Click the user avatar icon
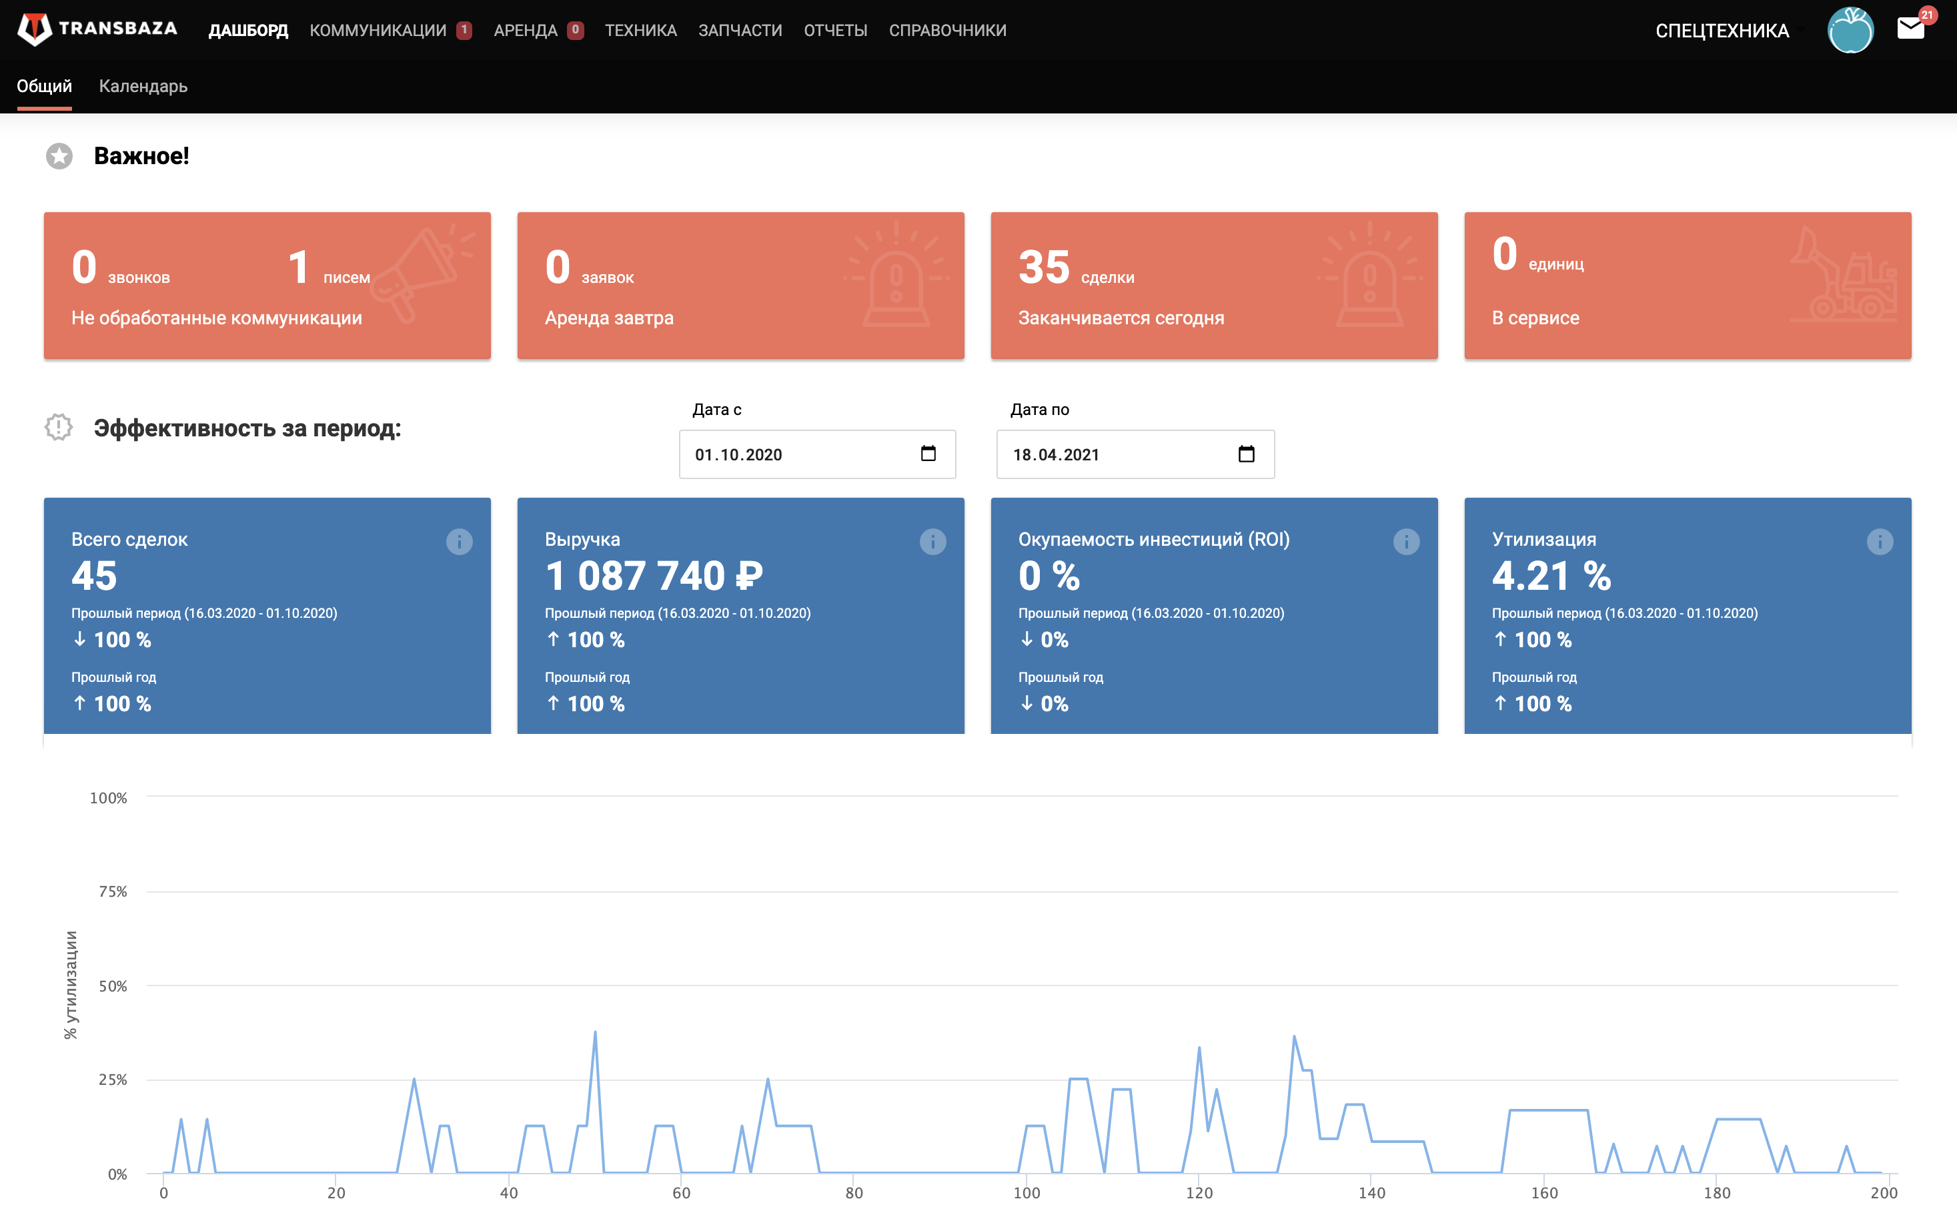Viewport: 1957px width, 1217px height. pos(1850,31)
